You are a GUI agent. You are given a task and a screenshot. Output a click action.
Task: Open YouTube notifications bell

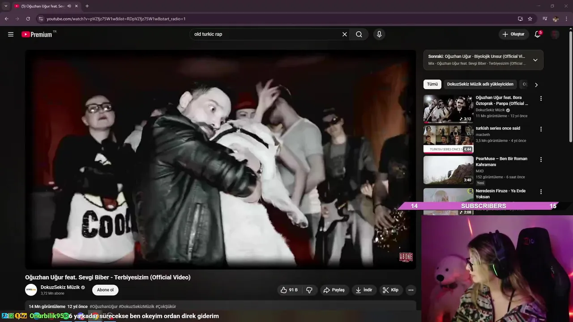tap(538, 34)
